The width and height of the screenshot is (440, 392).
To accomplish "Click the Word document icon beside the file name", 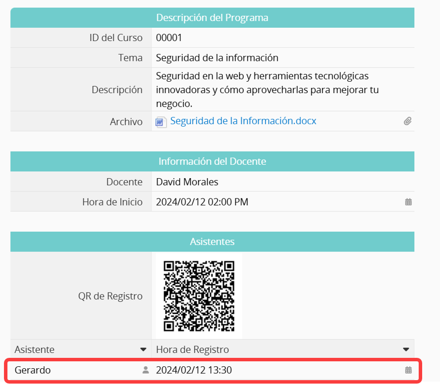I will [x=161, y=122].
